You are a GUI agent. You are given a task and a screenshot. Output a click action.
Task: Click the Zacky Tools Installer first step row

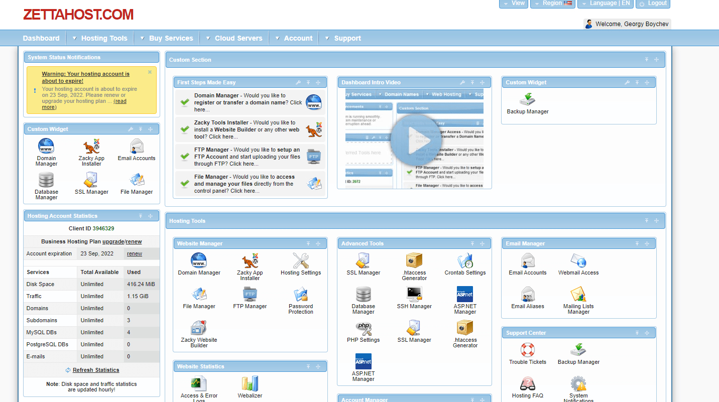pos(250,129)
